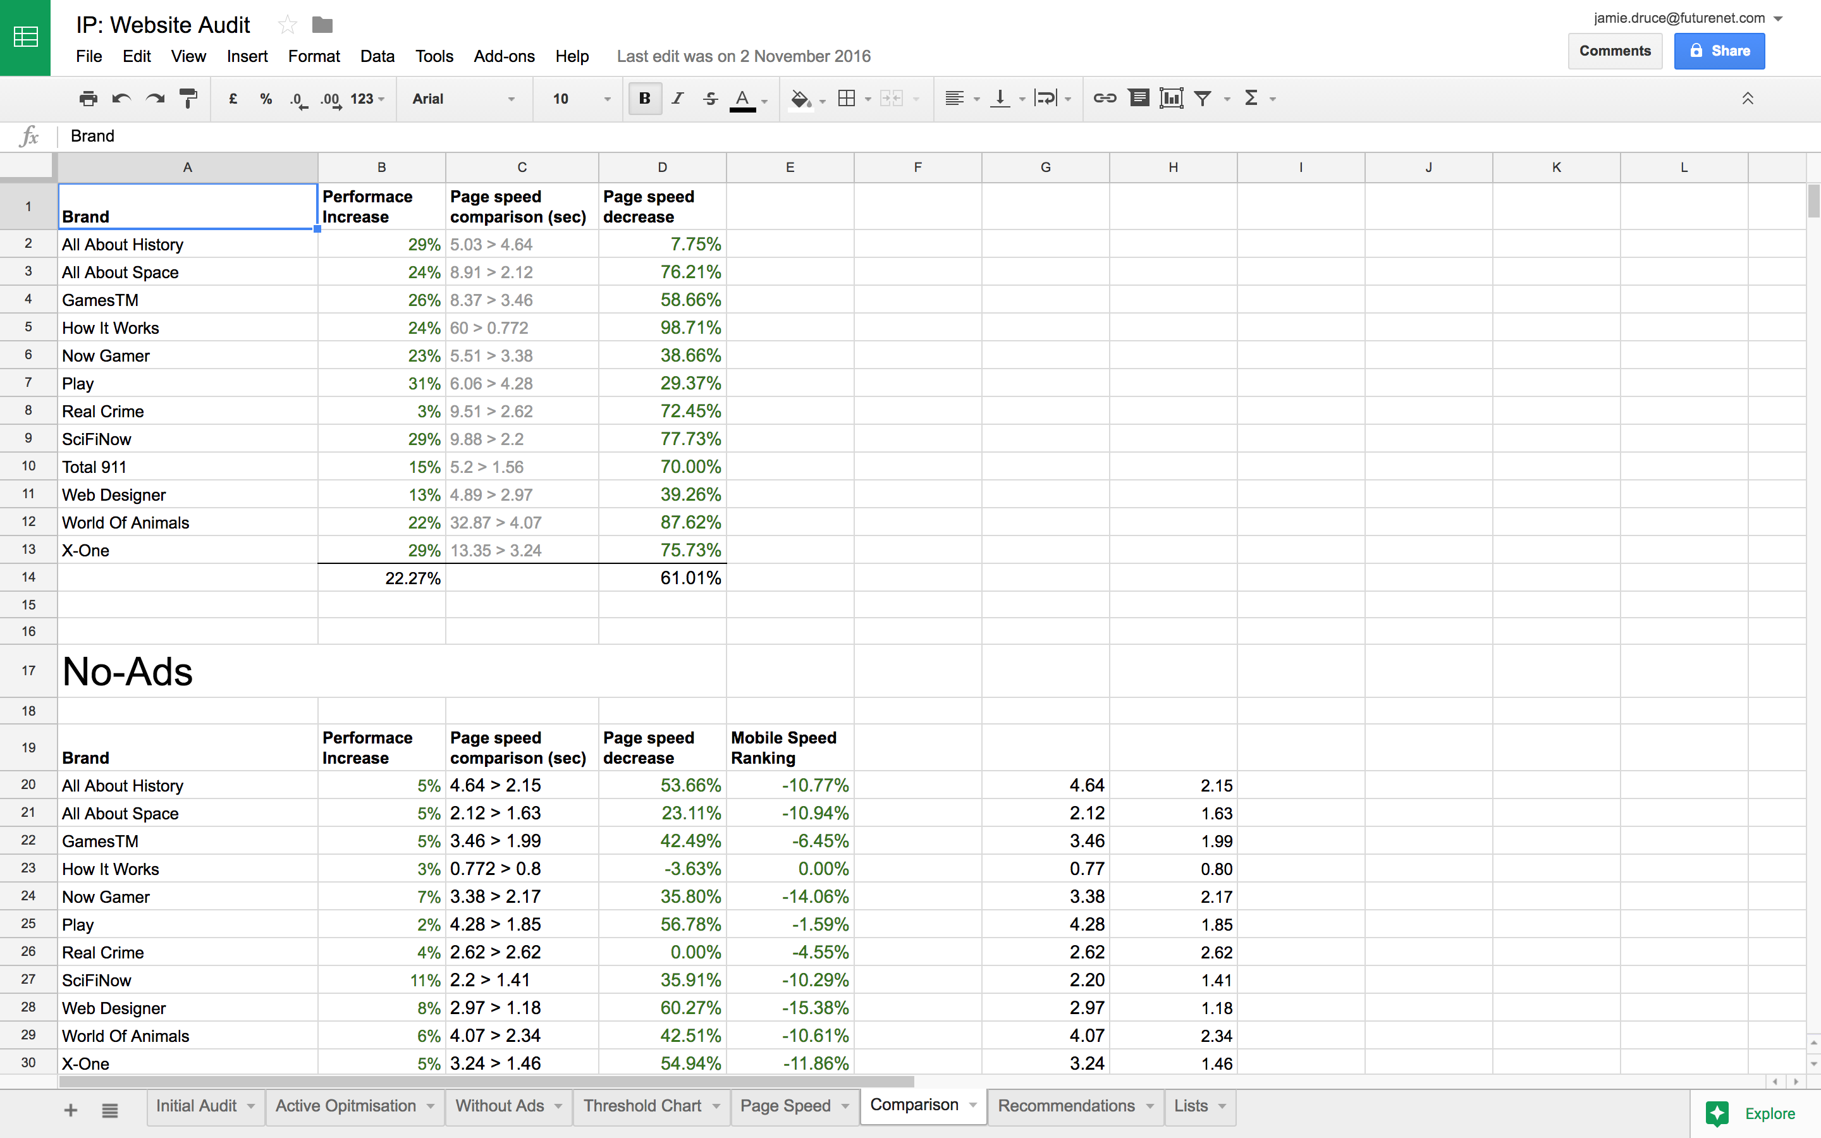Click the Redo arrow
Viewport: 1821px width, 1138px height.
pyautogui.click(x=155, y=99)
